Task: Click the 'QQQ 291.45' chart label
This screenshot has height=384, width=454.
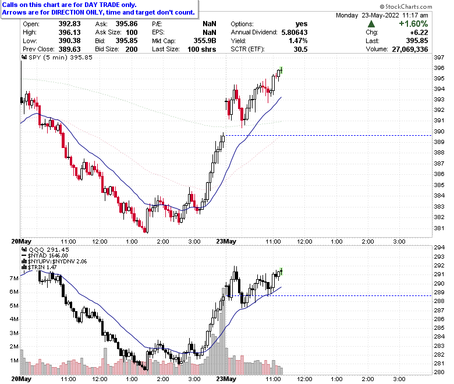Action: click(49, 249)
